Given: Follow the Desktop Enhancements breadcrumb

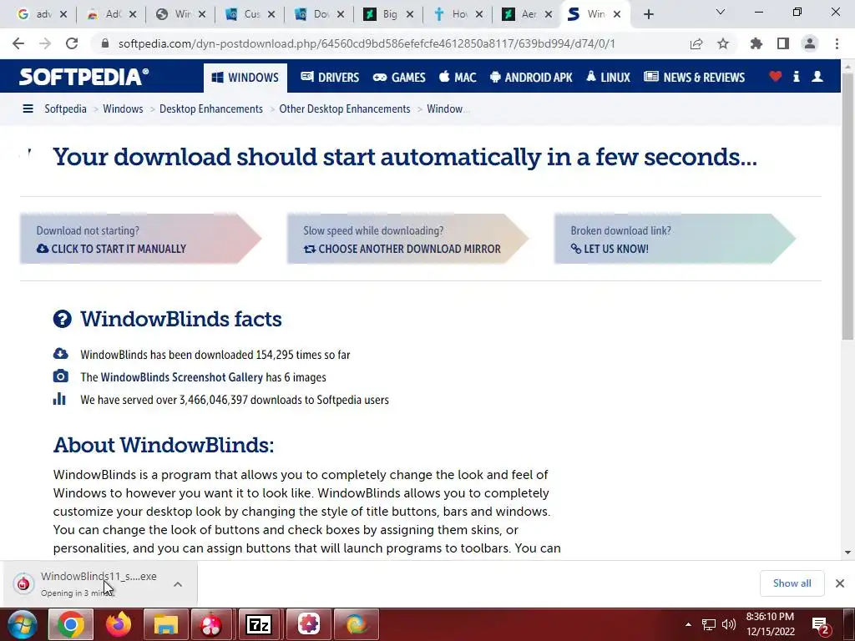Looking at the screenshot, I should (x=211, y=109).
